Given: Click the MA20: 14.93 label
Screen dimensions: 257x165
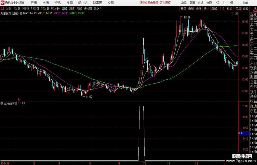Looking at the screenshot, I should [x=61, y=13].
